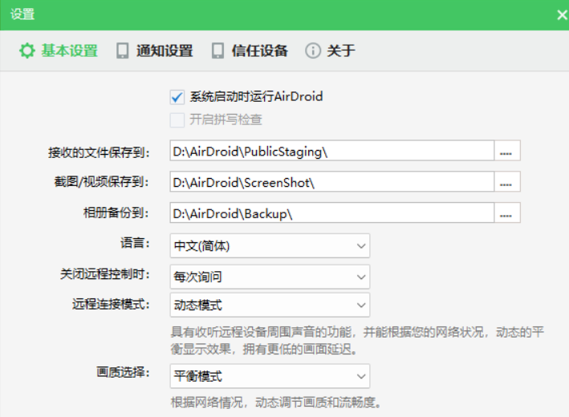Click the 远程连接模式 label

pyautogui.click(x=111, y=304)
